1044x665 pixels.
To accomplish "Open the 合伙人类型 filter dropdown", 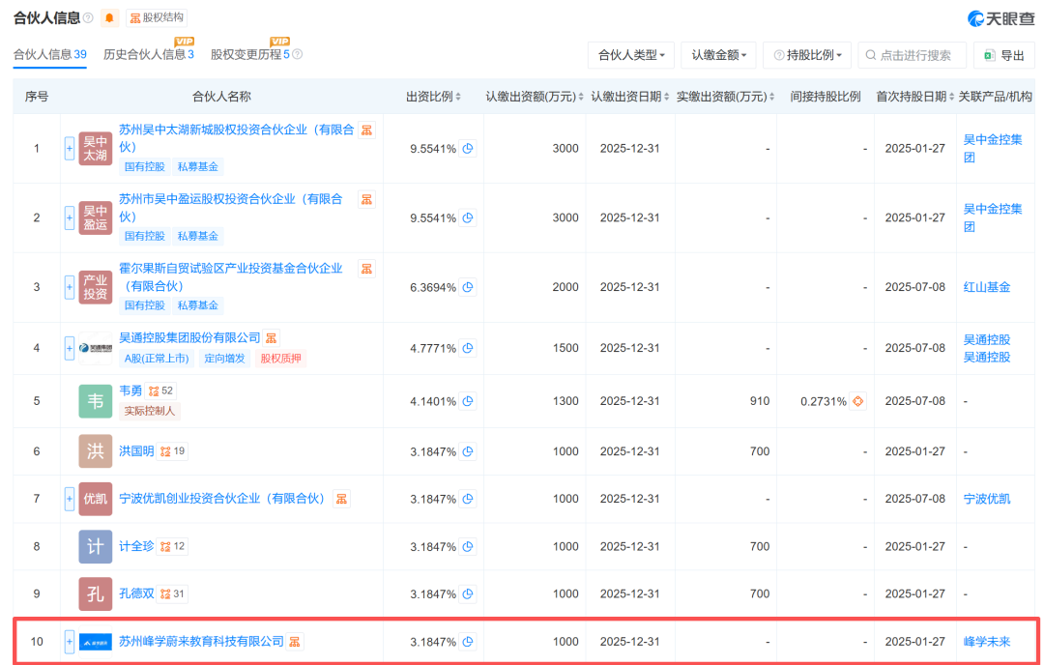I will (x=630, y=55).
